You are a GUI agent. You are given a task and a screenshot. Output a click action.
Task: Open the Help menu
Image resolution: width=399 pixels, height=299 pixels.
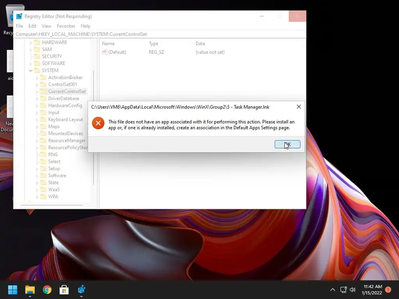(85, 26)
